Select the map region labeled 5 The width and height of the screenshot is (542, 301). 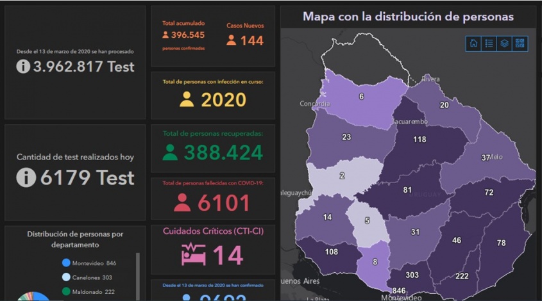click(x=367, y=220)
